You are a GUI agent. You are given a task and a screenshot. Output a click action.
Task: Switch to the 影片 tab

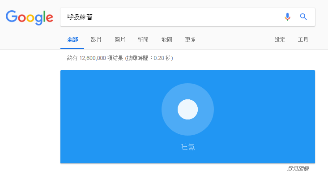(x=96, y=40)
